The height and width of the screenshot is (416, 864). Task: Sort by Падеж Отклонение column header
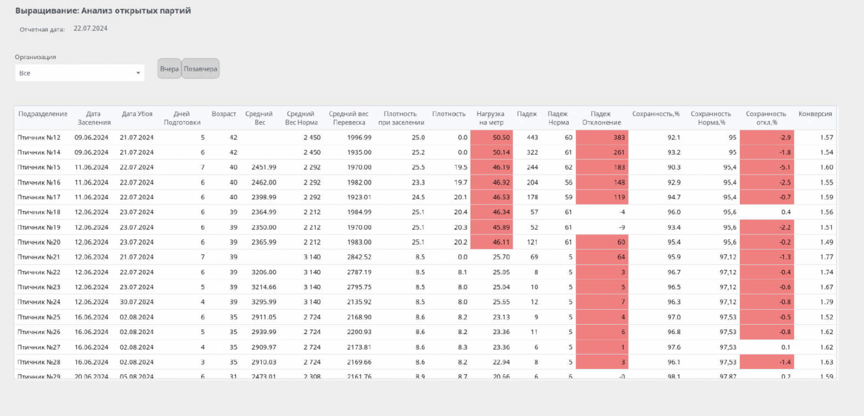(x=601, y=118)
